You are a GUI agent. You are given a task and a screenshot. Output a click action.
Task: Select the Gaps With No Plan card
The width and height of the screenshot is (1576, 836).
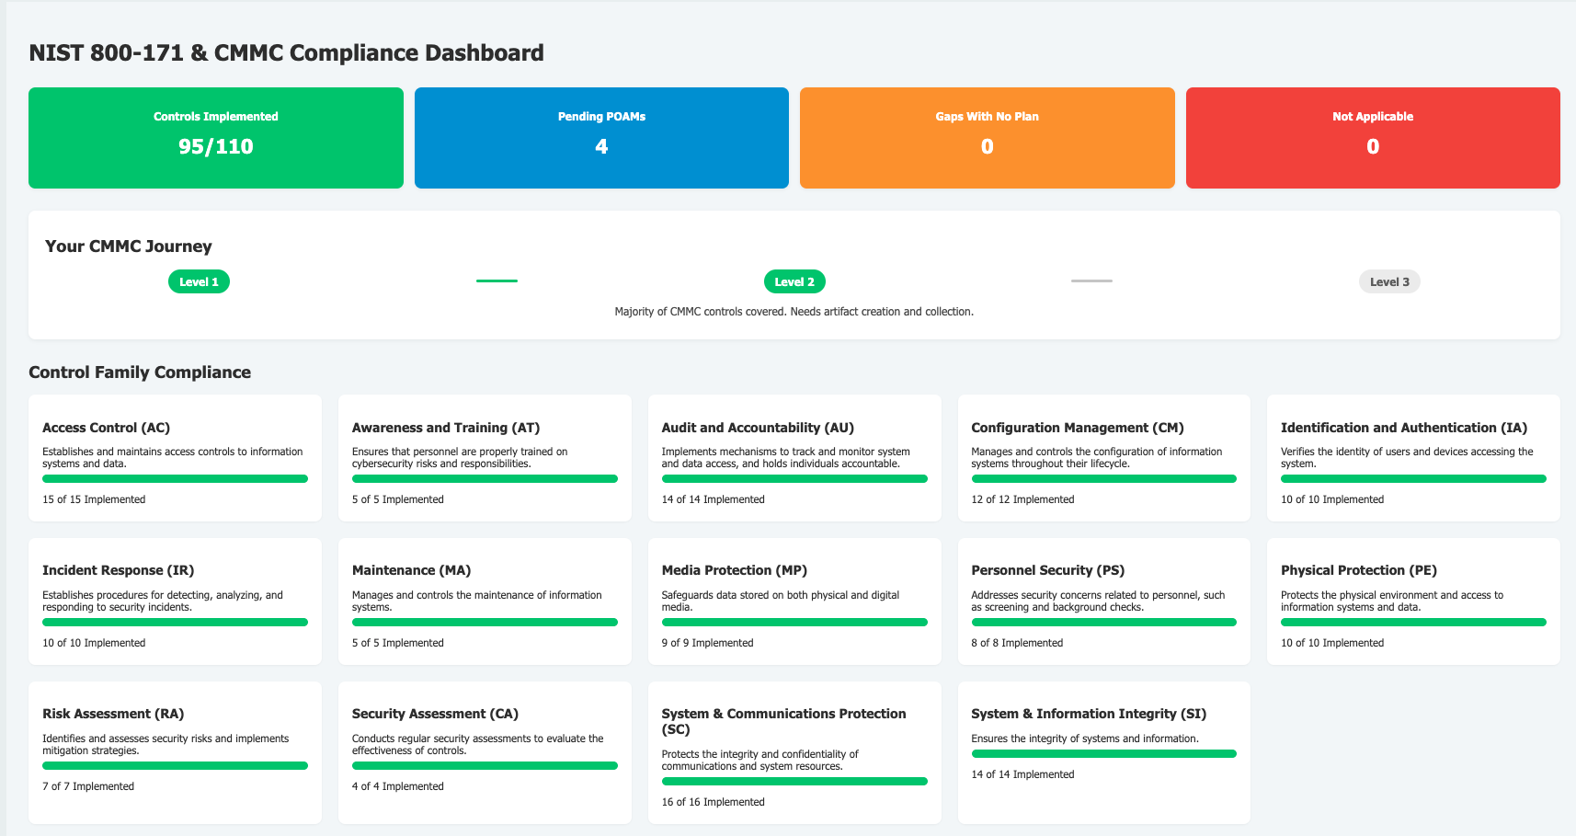[988, 138]
